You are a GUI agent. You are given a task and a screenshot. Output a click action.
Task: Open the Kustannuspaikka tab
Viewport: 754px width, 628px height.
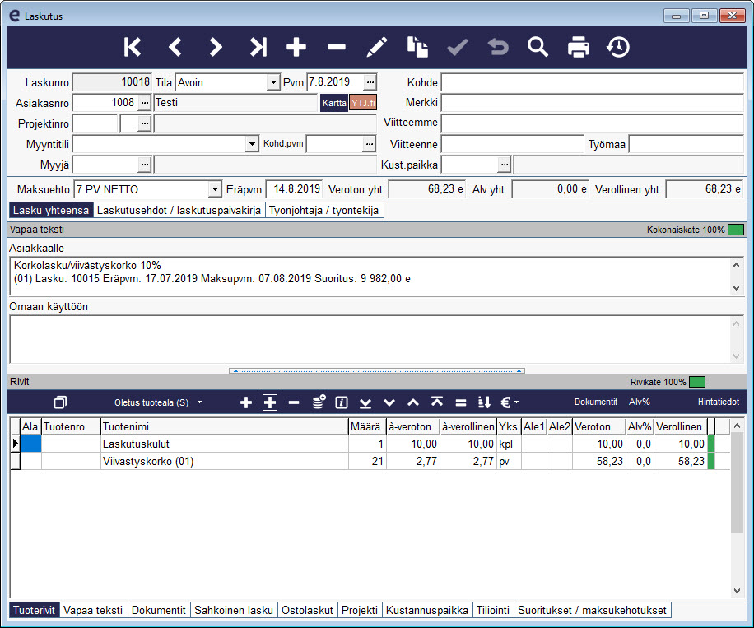click(427, 610)
